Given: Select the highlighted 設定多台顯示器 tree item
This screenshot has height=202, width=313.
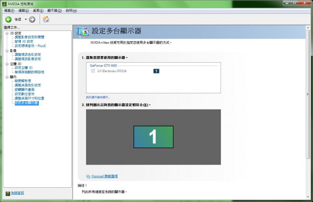Looking at the screenshot, I should pos(27,103).
